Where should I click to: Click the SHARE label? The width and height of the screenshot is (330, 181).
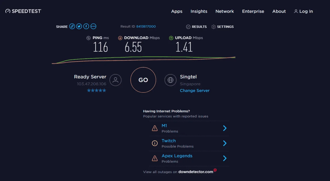click(62, 27)
